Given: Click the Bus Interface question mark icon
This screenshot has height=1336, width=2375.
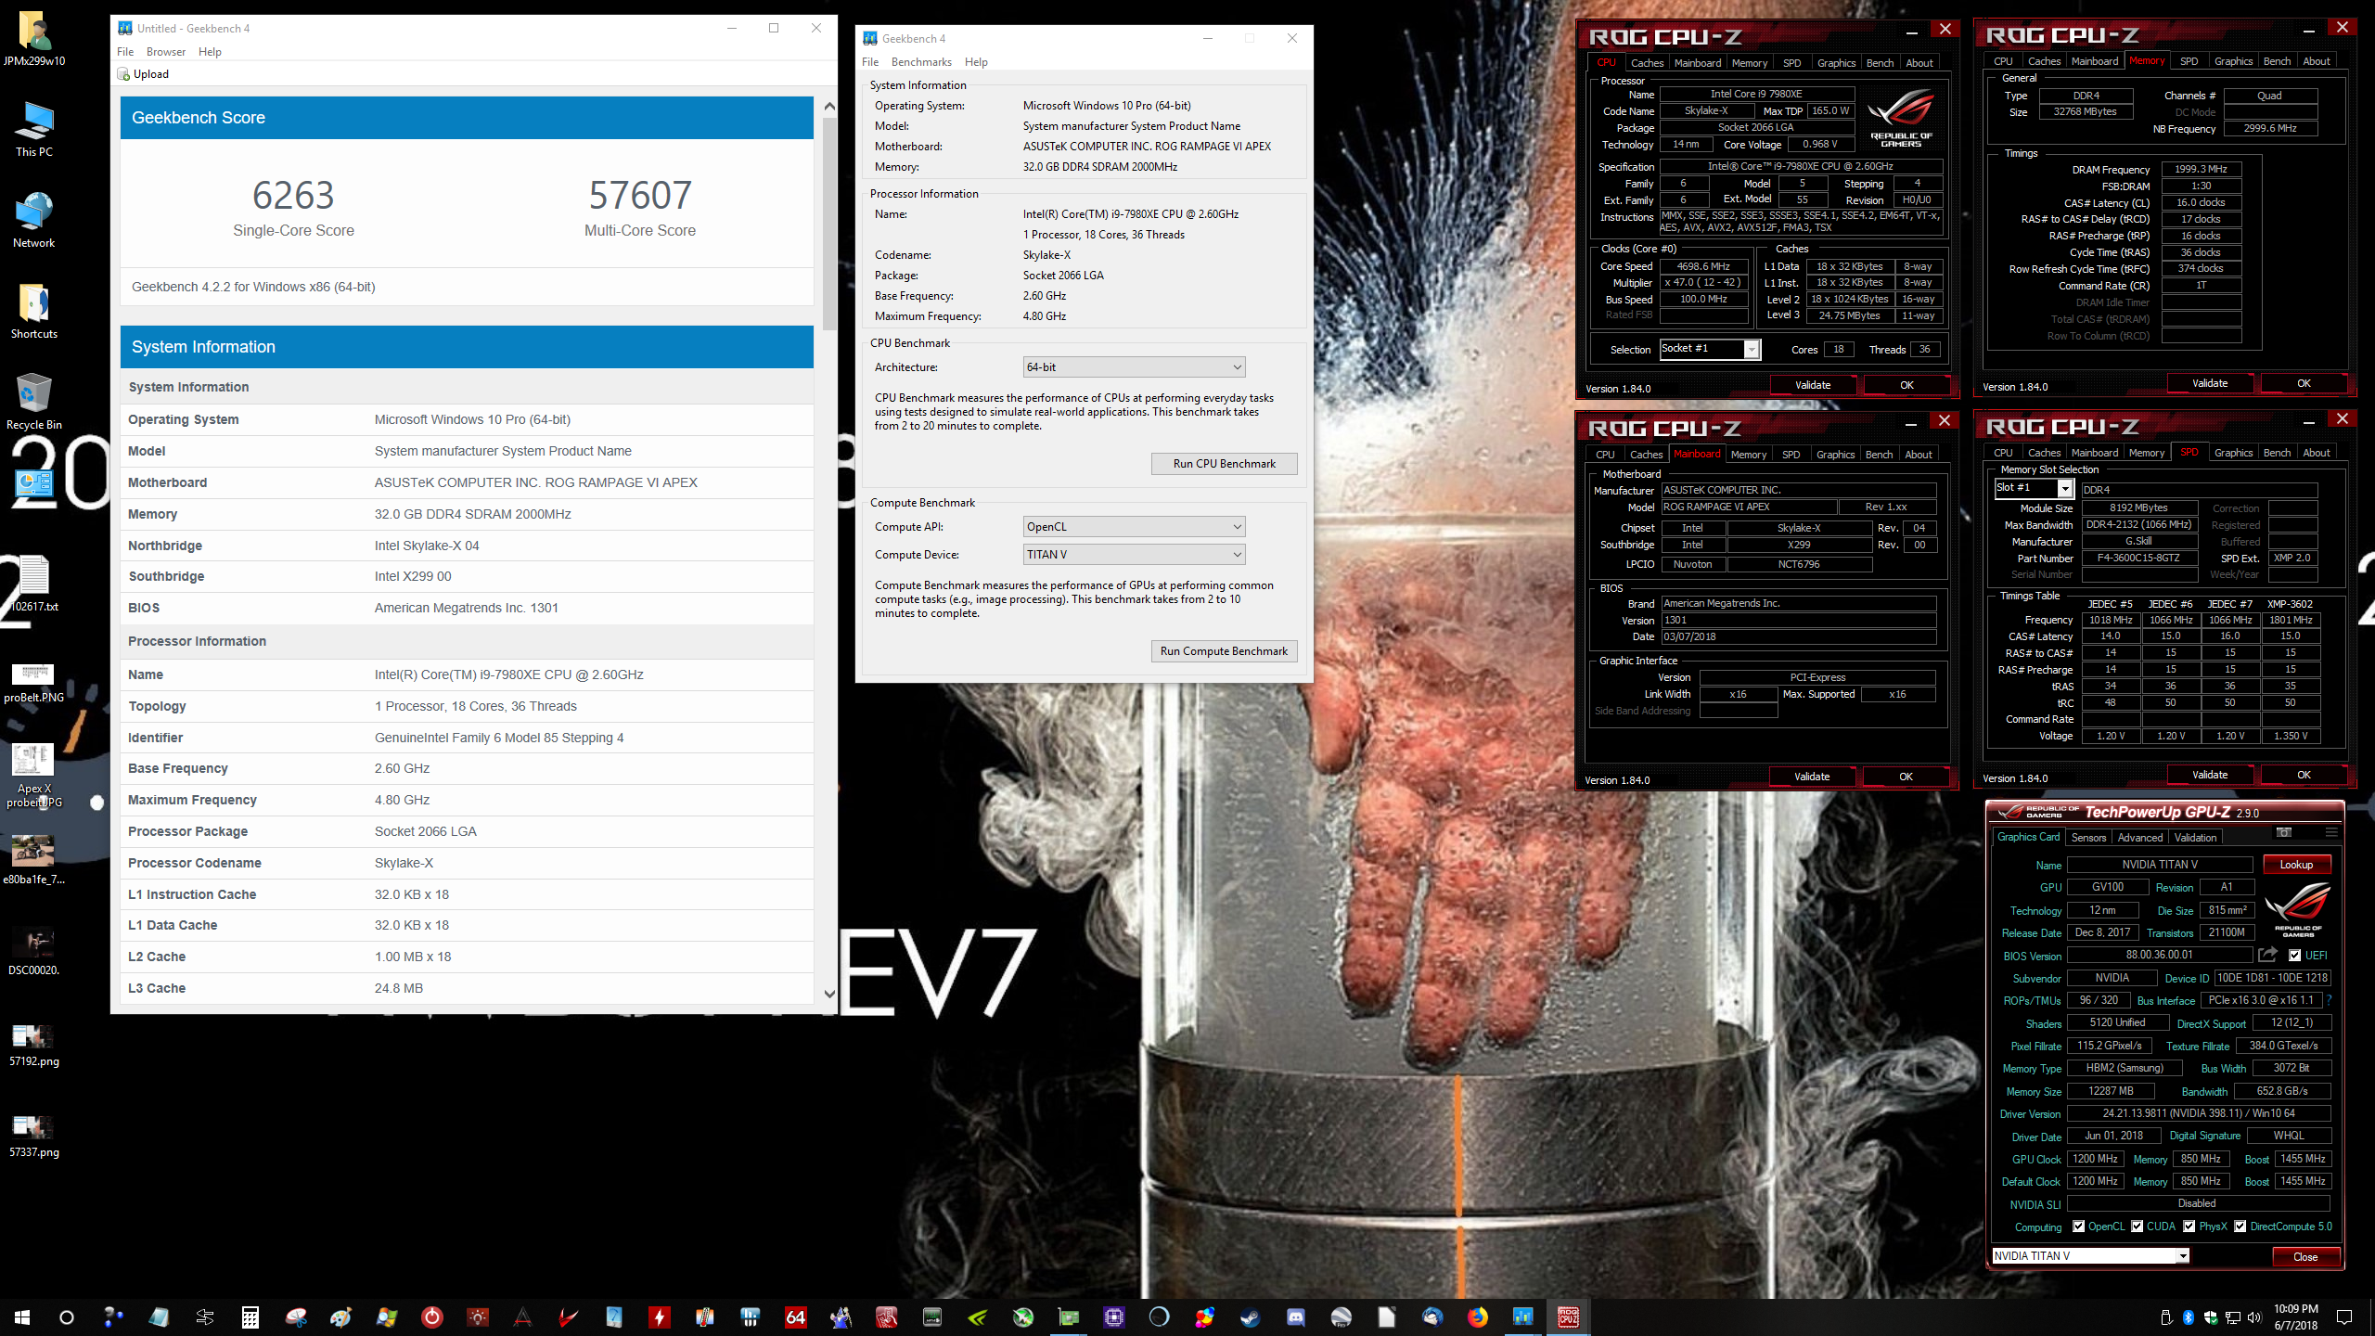Looking at the screenshot, I should click(2330, 1000).
